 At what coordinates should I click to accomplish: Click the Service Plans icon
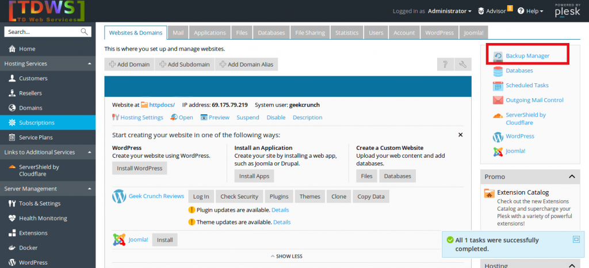[12, 138]
